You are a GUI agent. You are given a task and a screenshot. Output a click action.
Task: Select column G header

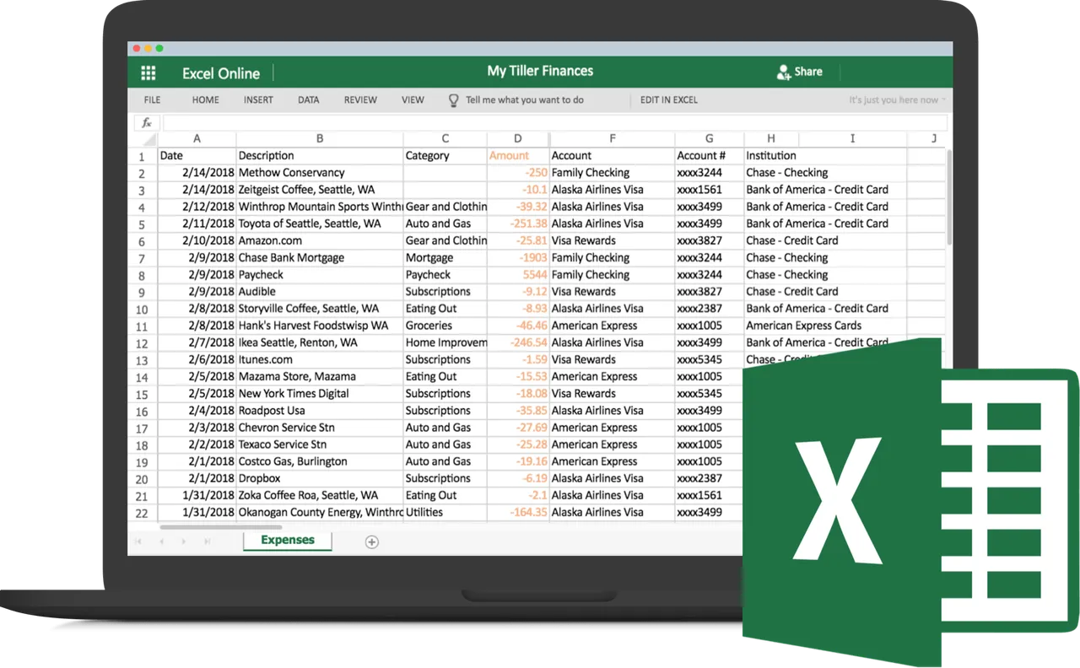pos(709,138)
